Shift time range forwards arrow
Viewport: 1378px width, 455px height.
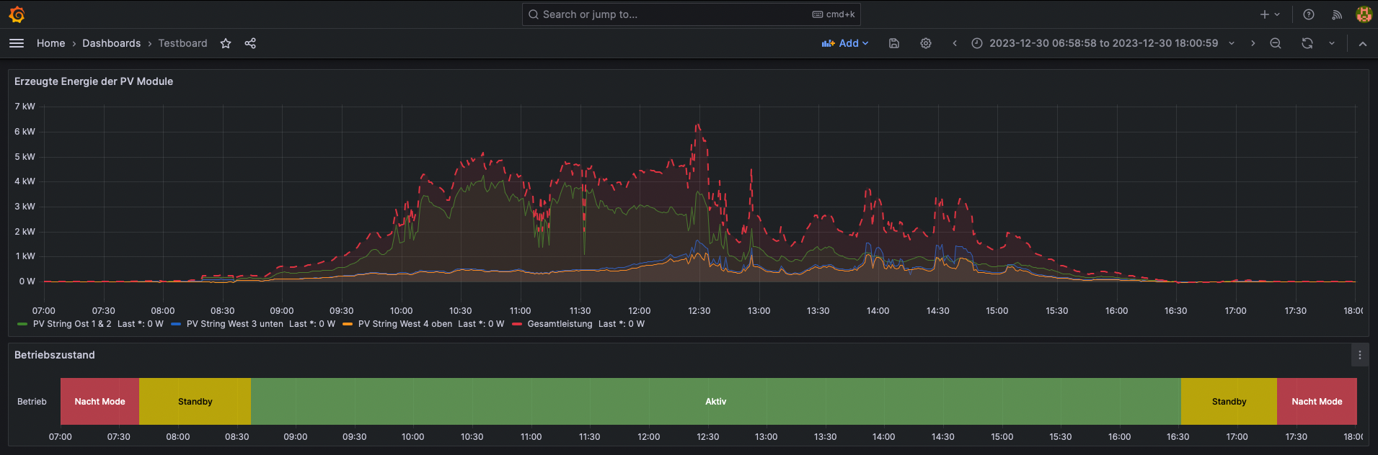1253,43
